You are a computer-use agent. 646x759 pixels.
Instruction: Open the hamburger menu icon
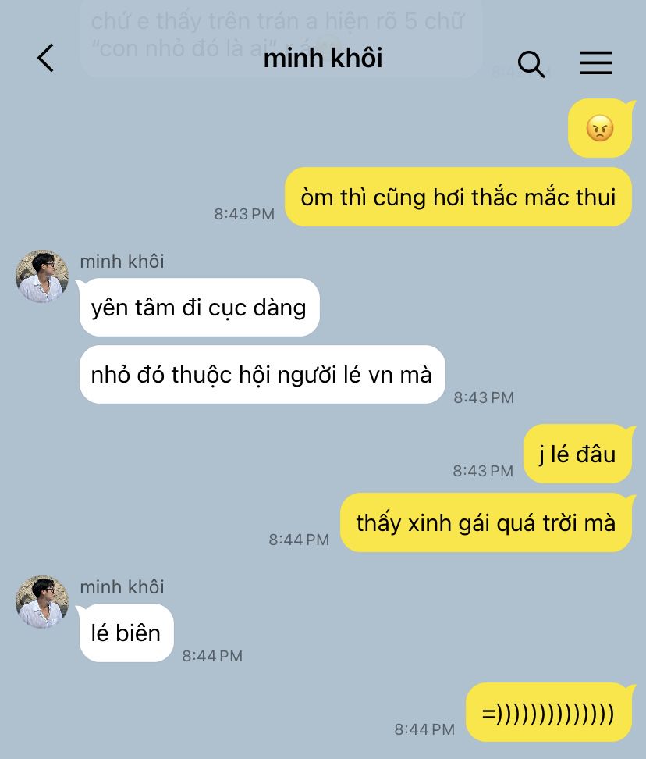point(596,63)
